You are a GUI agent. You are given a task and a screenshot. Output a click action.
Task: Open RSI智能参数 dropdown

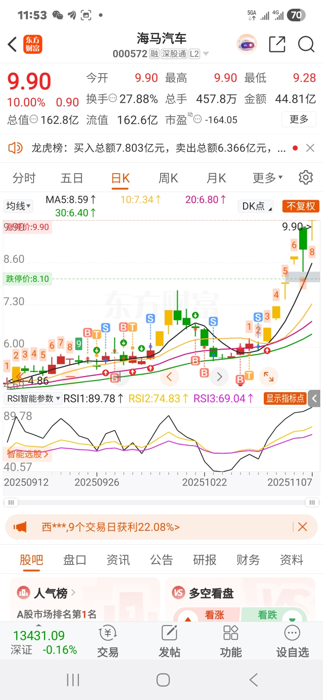click(33, 398)
